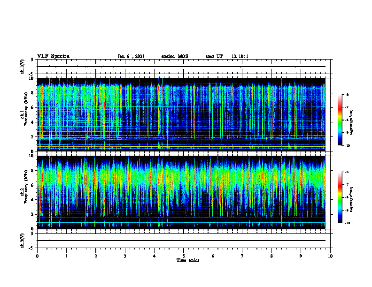
Task: Click the "VLF Spectra" plot title
Action: coord(53,56)
